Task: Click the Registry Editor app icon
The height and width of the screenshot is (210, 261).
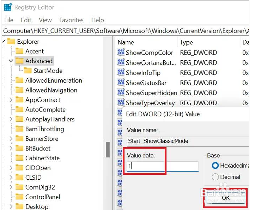Action: [x=8, y=7]
